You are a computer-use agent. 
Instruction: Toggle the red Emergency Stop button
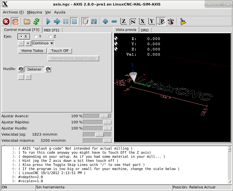click(x=6, y=22)
